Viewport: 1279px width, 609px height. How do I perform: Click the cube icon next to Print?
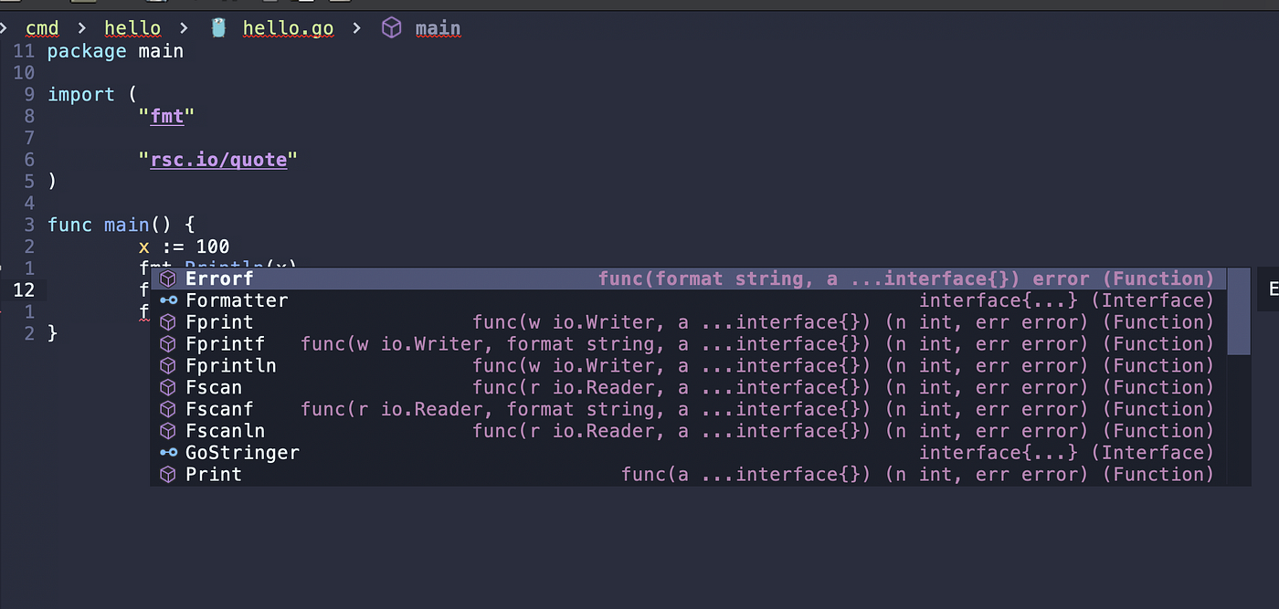pyautogui.click(x=167, y=474)
